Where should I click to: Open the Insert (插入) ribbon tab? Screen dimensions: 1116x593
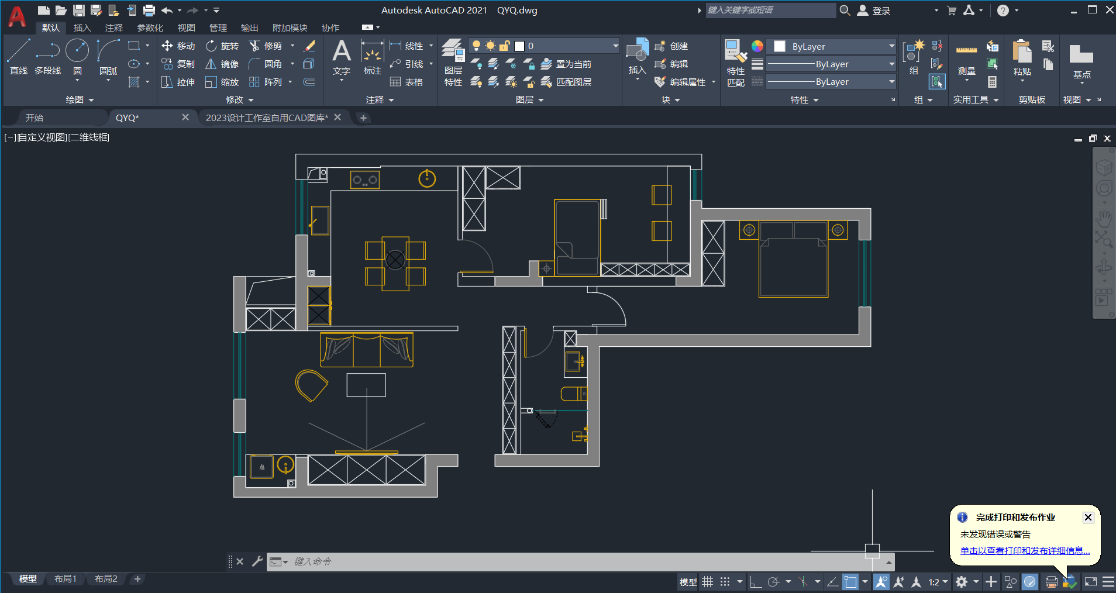coord(82,27)
